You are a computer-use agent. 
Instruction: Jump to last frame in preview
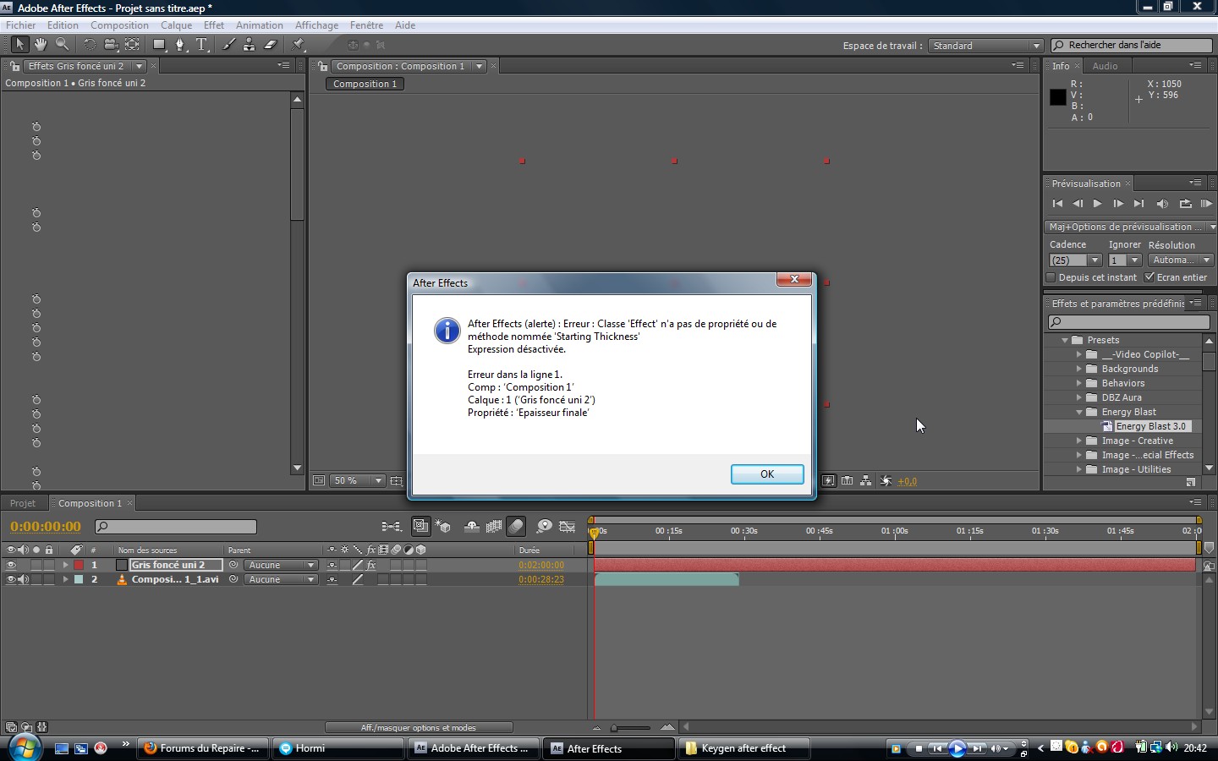(x=1138, y=204)
